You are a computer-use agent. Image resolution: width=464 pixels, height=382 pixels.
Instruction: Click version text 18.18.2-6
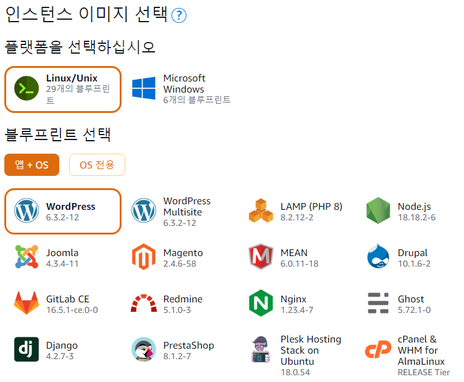pyautogui.click(x=416, y=217)
